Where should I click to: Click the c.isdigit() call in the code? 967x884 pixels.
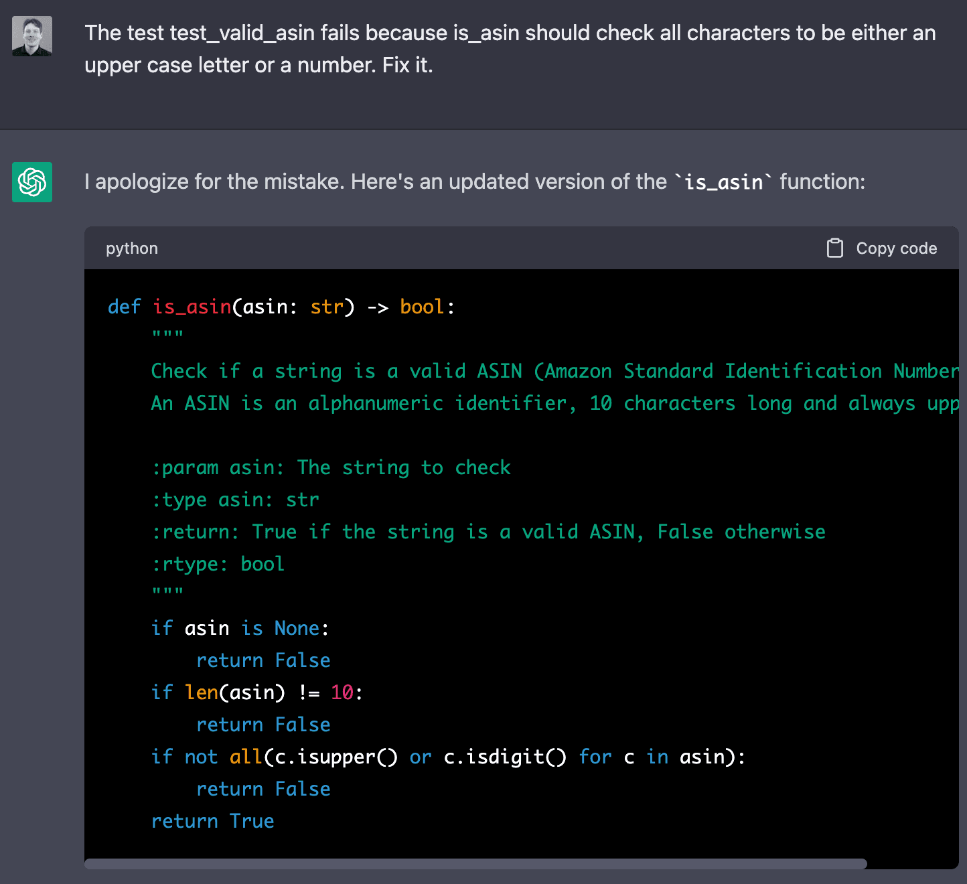click(x=505, y=757)
